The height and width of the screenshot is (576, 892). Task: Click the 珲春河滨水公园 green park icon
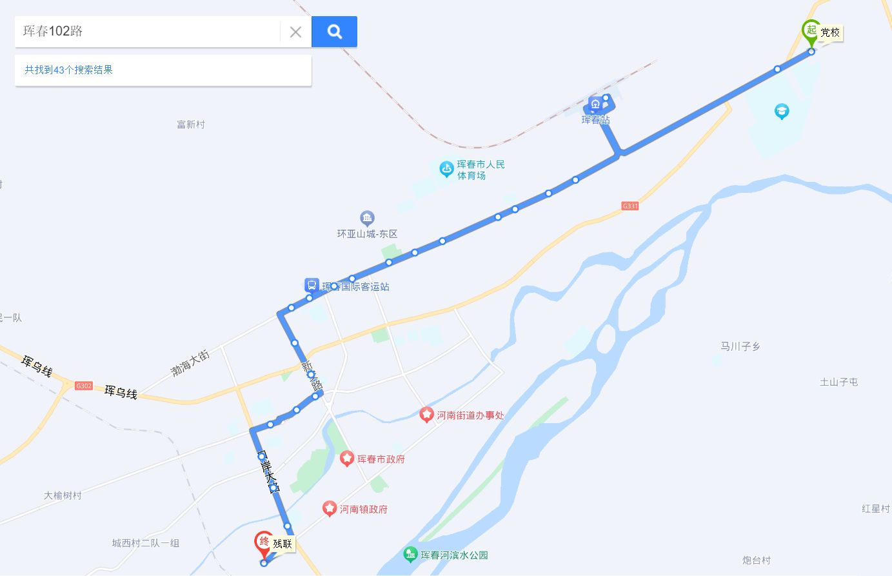coord(410,554)
